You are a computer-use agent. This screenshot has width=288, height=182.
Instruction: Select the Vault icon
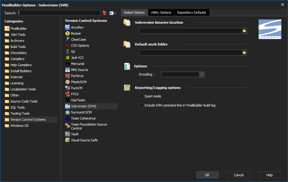point(68,134)
